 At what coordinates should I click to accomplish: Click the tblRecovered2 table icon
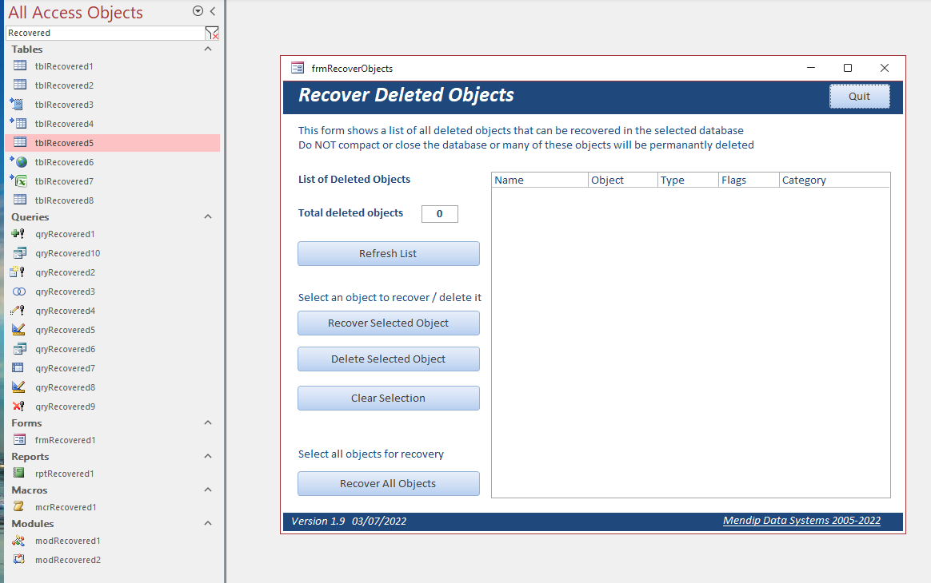[19, 85]
